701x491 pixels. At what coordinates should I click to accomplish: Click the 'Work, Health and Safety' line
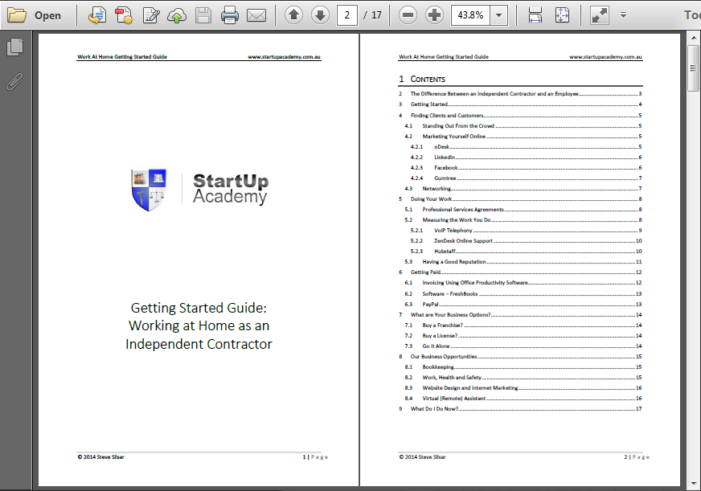[x=523, y=378]
